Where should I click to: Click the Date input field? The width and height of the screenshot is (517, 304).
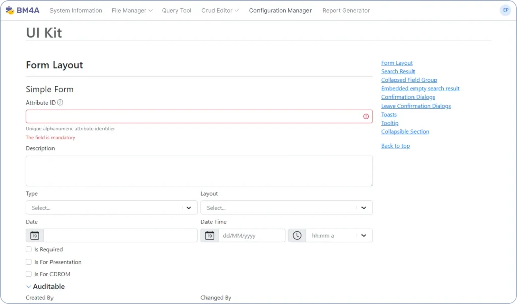[x=121, y=236]
